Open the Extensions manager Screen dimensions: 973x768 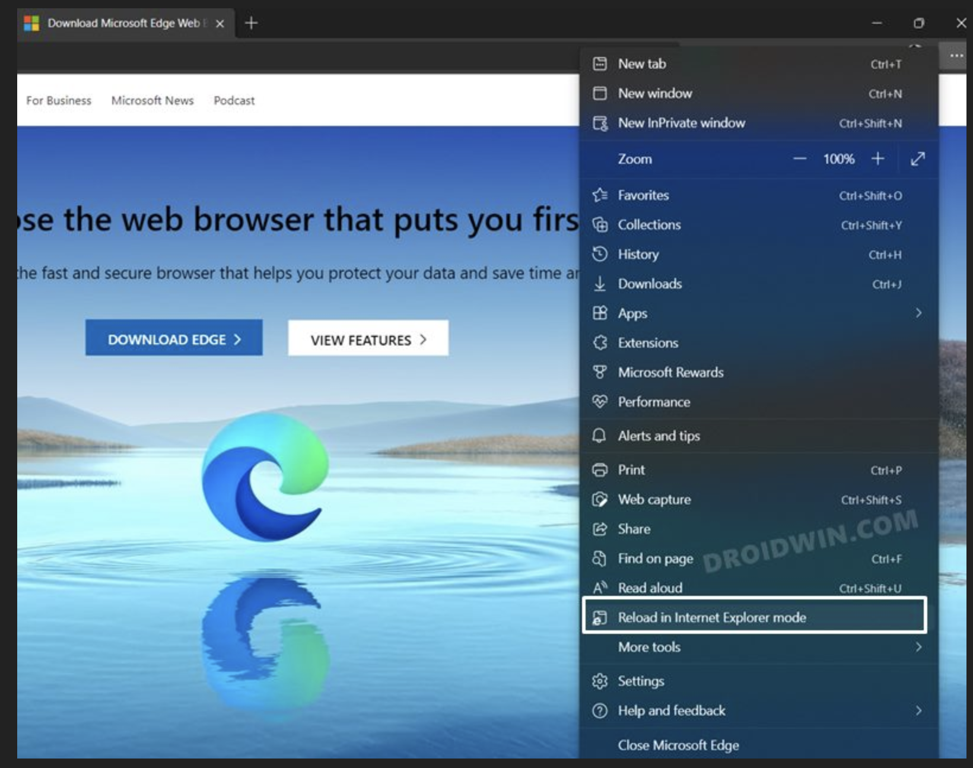click(x=647, y=342)
